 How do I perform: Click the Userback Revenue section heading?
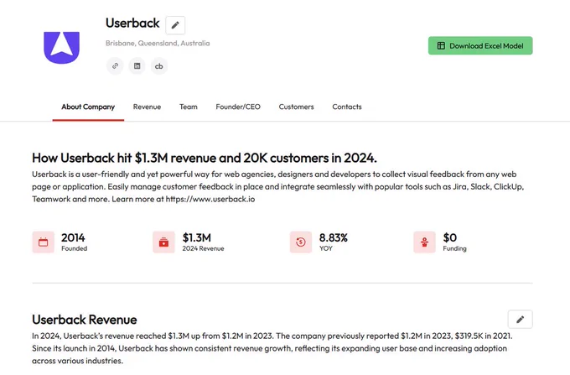coord(85,320)
